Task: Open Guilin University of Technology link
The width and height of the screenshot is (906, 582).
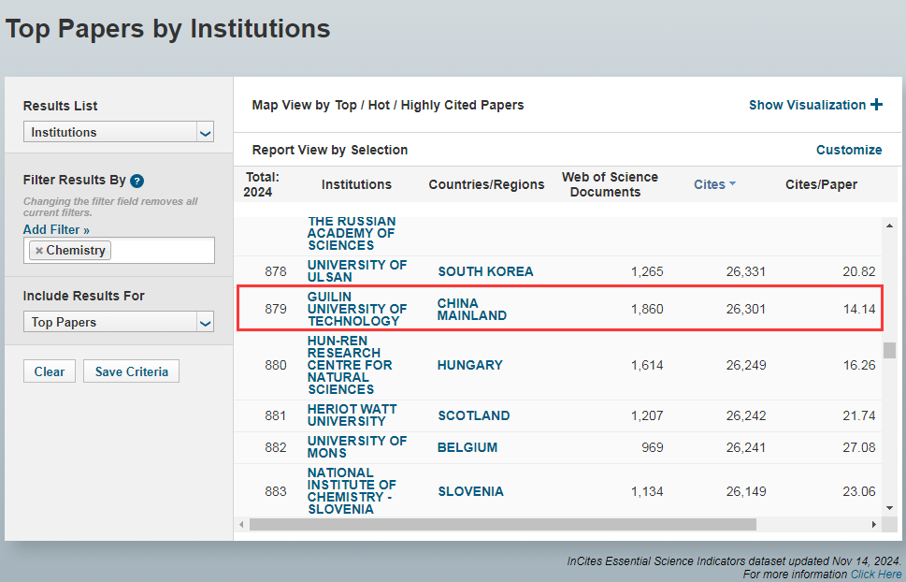Action: pyautogui.click(x=356, y=309)
